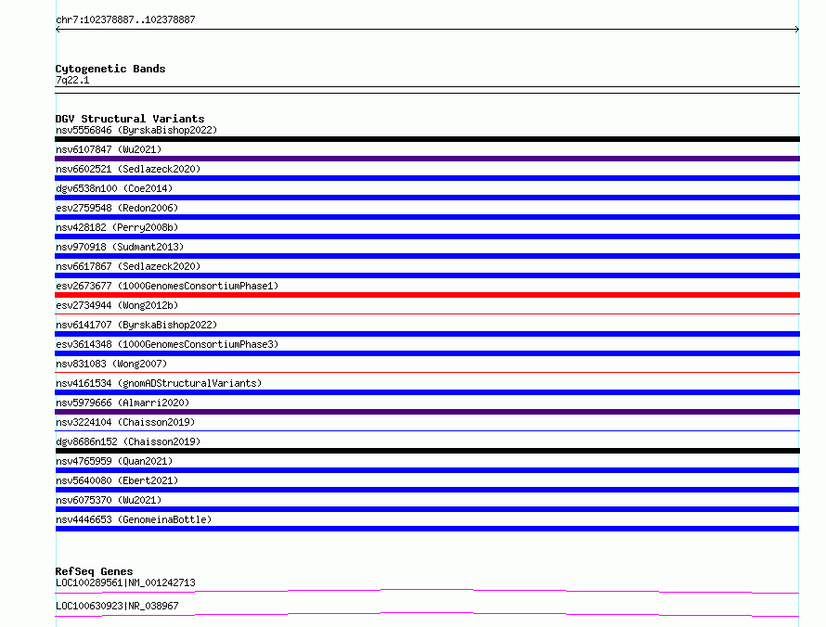Click the chr7:102378887..102378887 coordinate label
Image resolution: width=826 pixels, height=627 pixels.
point(125,19)
